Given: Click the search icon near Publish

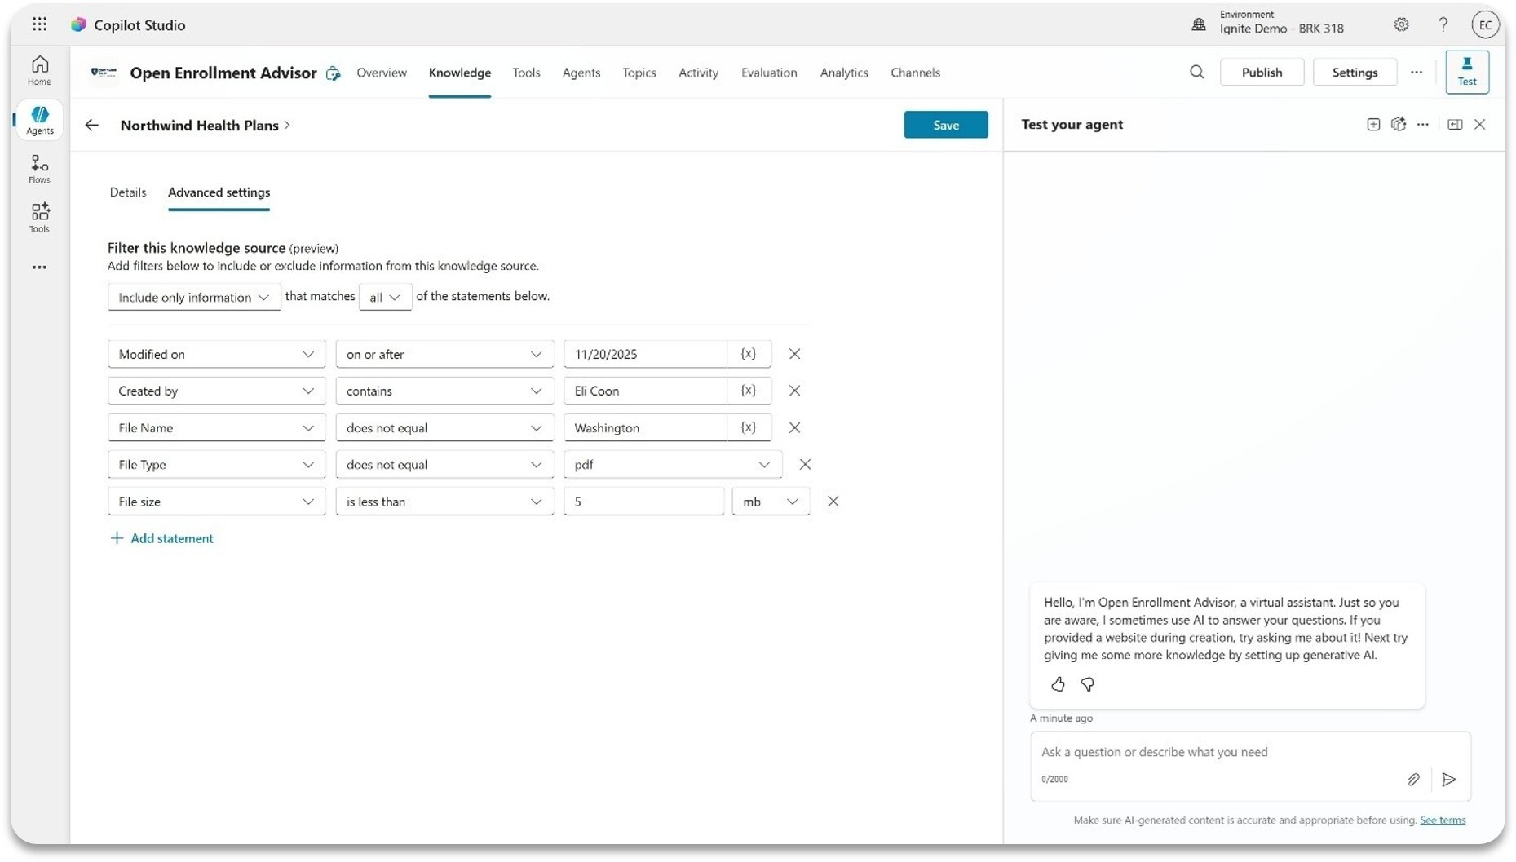Looking at the screenshot, I should tap(1196, 72).
